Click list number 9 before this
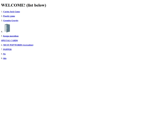The width and height of the screenshot is (168, 126). point(2,58)
